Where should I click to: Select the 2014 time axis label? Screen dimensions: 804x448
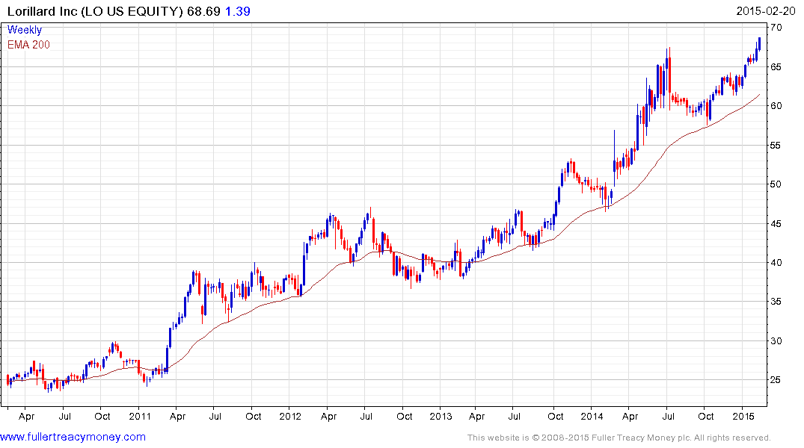click(x=592, y=415)
